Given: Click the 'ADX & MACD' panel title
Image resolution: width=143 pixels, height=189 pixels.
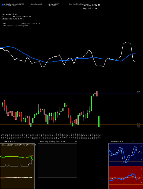Looking at the screenshot, I should click(x=9, y=141).
